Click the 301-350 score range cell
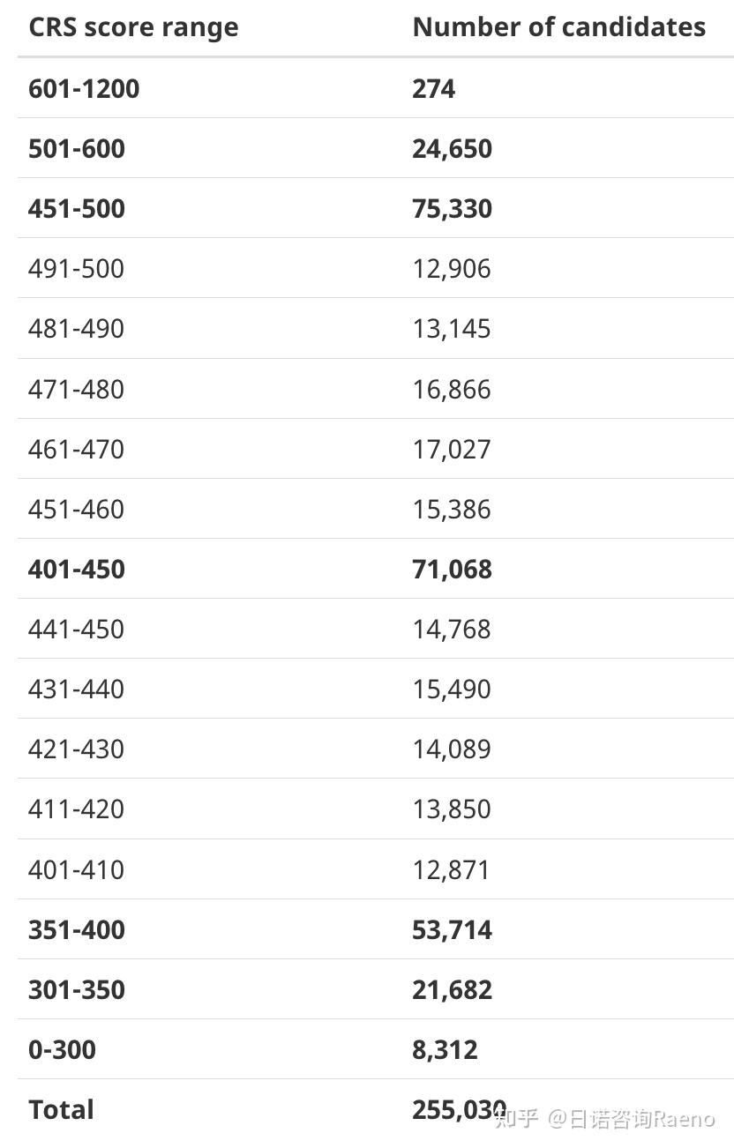The image size is (734, 1148). point(77,989)
